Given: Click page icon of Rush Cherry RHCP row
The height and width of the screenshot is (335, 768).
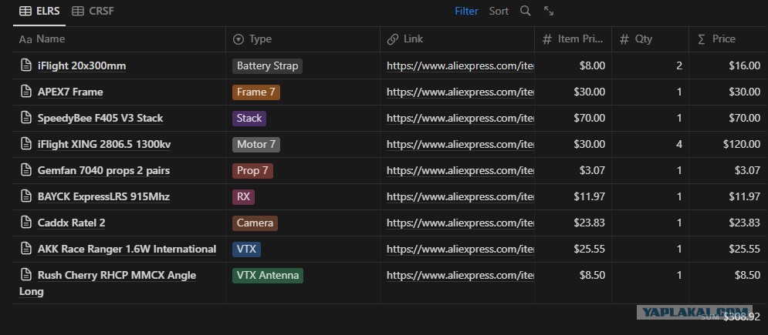Looking at the screenshot, I should (x=26, y=276).
